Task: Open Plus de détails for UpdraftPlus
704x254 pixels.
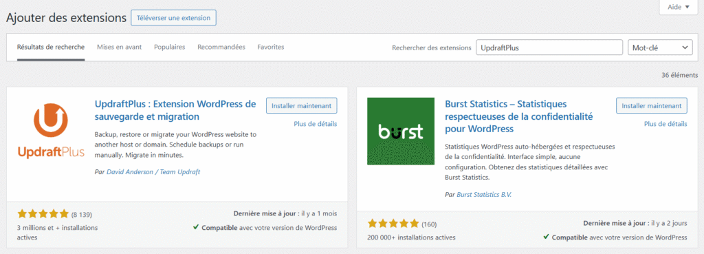Action: (x=315, y=124)
